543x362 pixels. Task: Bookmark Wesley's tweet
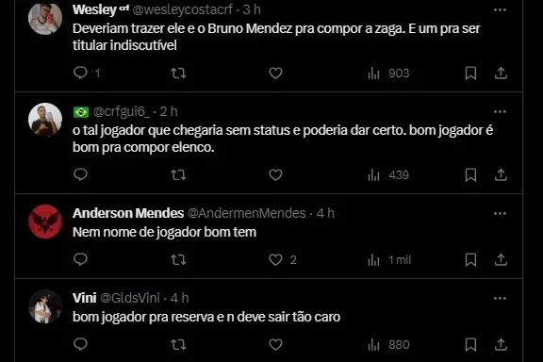[470, 74]
